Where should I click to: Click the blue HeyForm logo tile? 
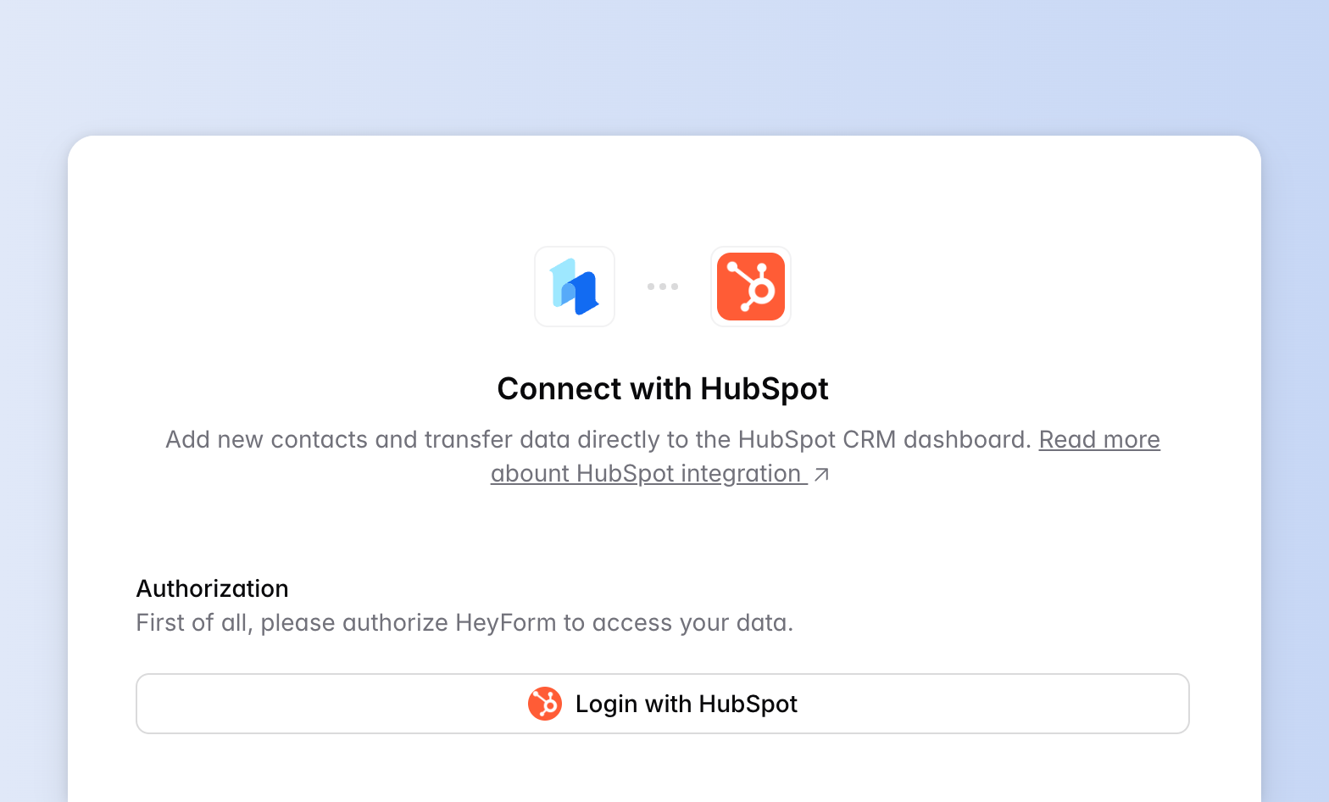pyautogui.click(x=575, y=287)
